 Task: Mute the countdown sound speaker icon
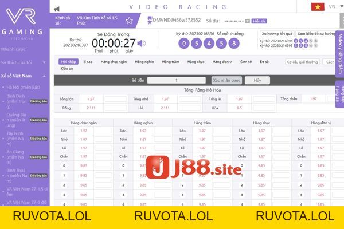141,43
